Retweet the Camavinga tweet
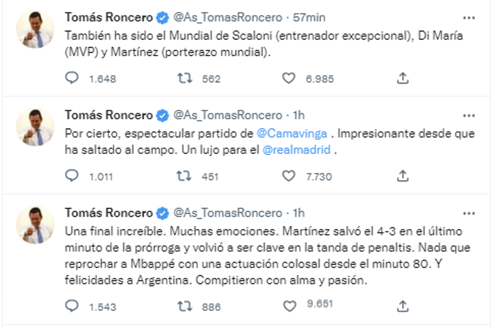The height and width of the screenshot is (328, 494). pyautogui.click(x=185, y=173)
